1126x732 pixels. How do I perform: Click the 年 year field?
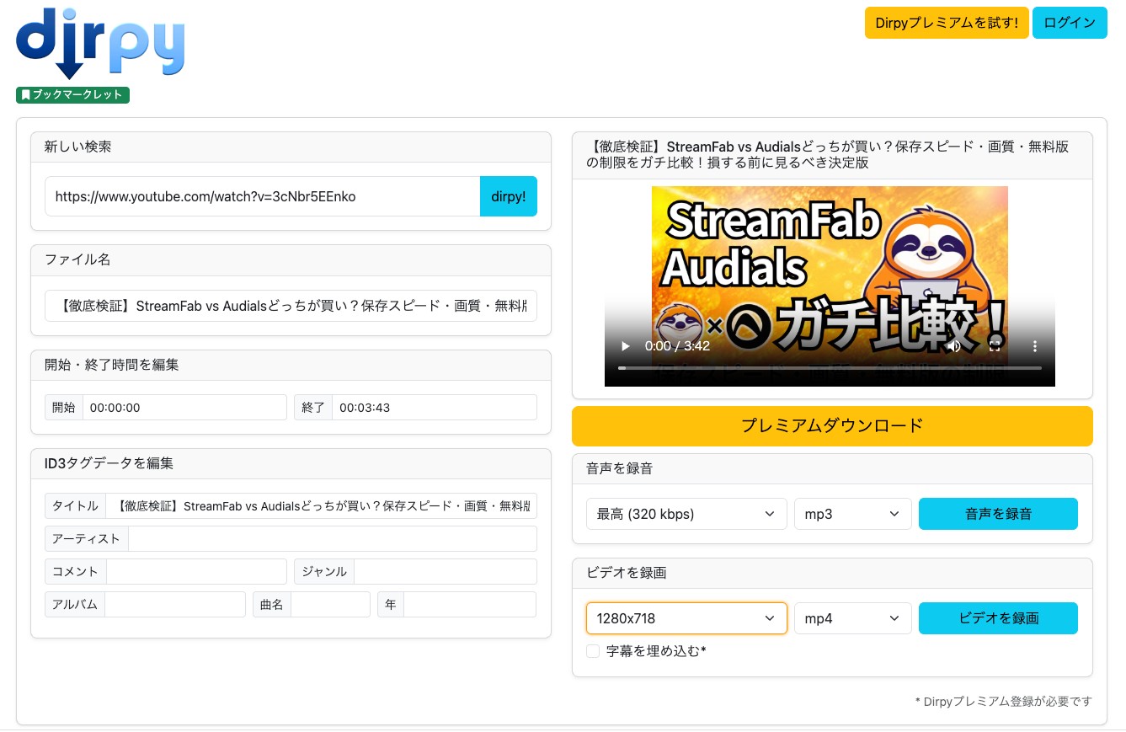pyautogui.click(x=470, y=604)
